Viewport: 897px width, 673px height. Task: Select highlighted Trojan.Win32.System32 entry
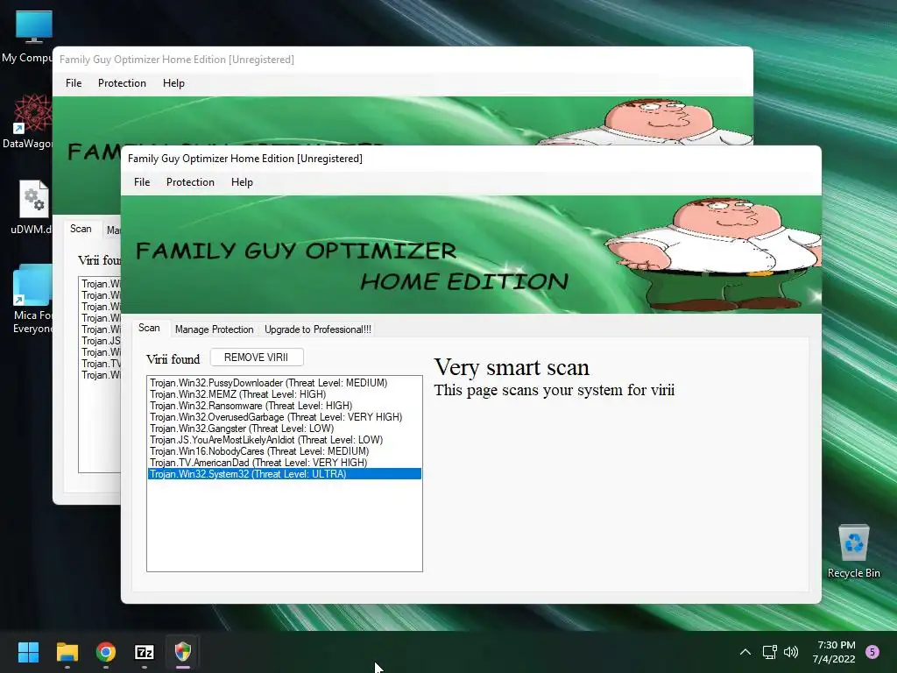tap(285, 474)
